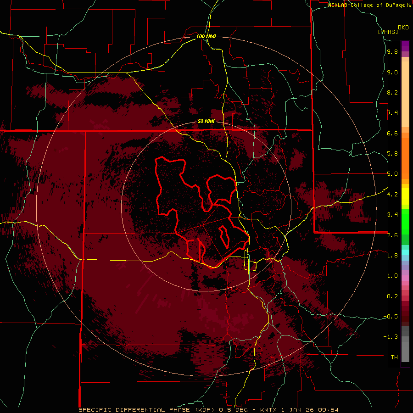Click the 100 NMI range ring label
Image resolution: width=413 pixels, height=413 pixels.
[x=206, y=36]
